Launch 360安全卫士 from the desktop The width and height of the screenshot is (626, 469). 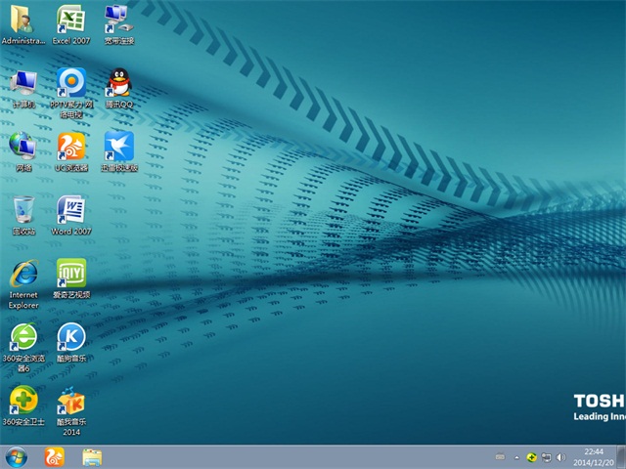coord(22,401)
